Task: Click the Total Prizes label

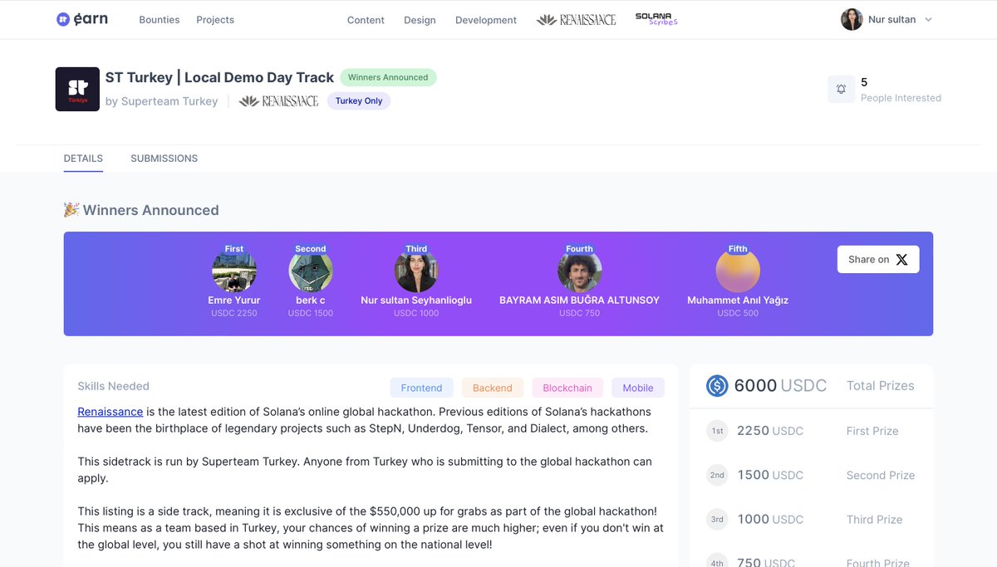Action: [x=880, y=385]
